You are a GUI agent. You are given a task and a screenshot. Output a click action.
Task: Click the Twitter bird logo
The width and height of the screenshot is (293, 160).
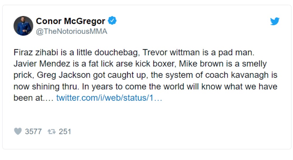point(275,22)
